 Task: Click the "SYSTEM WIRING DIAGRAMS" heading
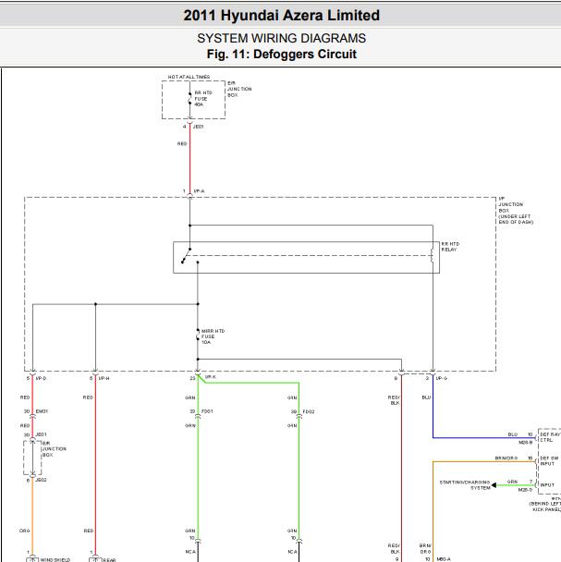coord(281,38)
